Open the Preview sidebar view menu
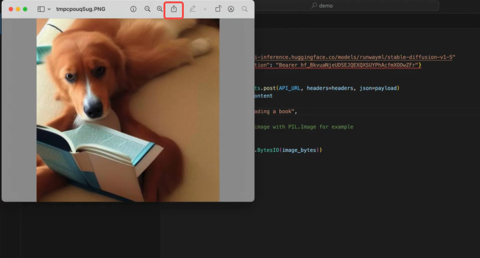Screen dimensions: 480x258 tap(41, 9)
